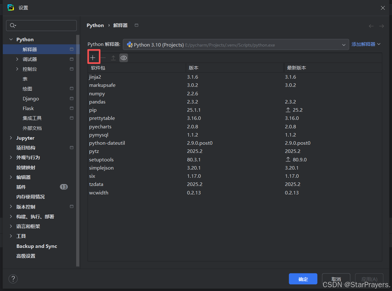392x291 pixels.
Task: Click the search magnifier icon in settings
Action: click(13, 25)
